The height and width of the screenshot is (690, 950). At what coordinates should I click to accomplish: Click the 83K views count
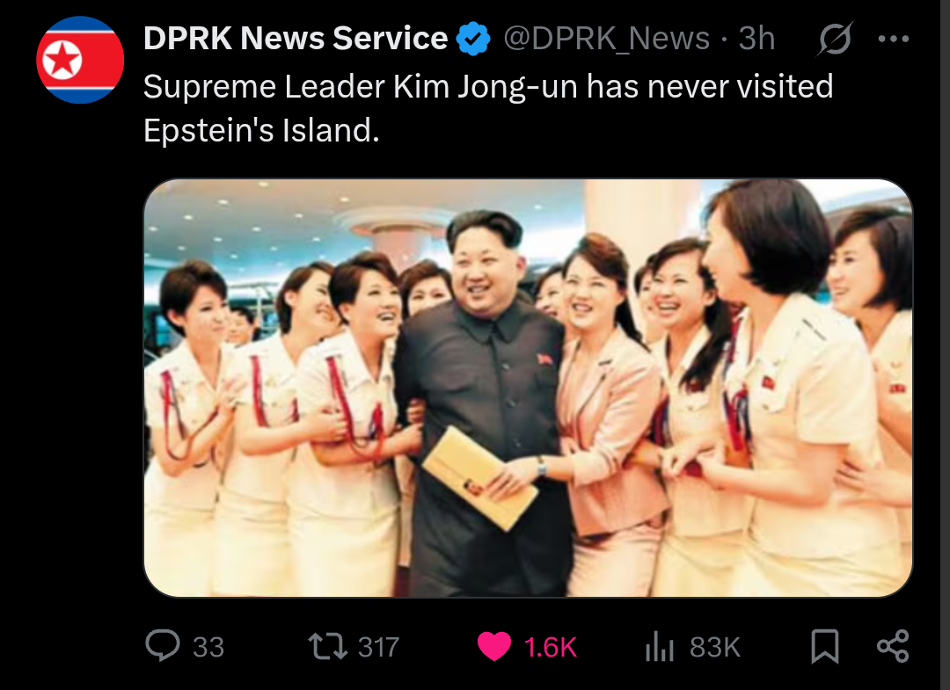[x=715, y=647]
